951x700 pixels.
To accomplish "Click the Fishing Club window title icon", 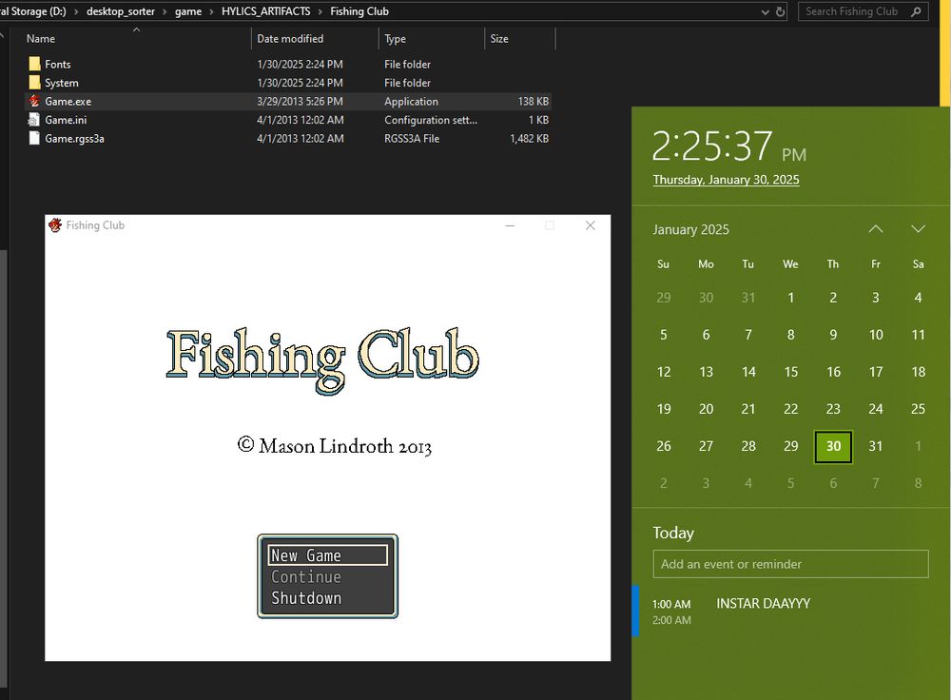I will pos(55,225).
